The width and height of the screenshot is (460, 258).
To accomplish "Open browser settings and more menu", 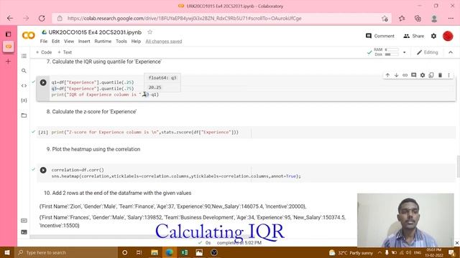I will point(451,19).
